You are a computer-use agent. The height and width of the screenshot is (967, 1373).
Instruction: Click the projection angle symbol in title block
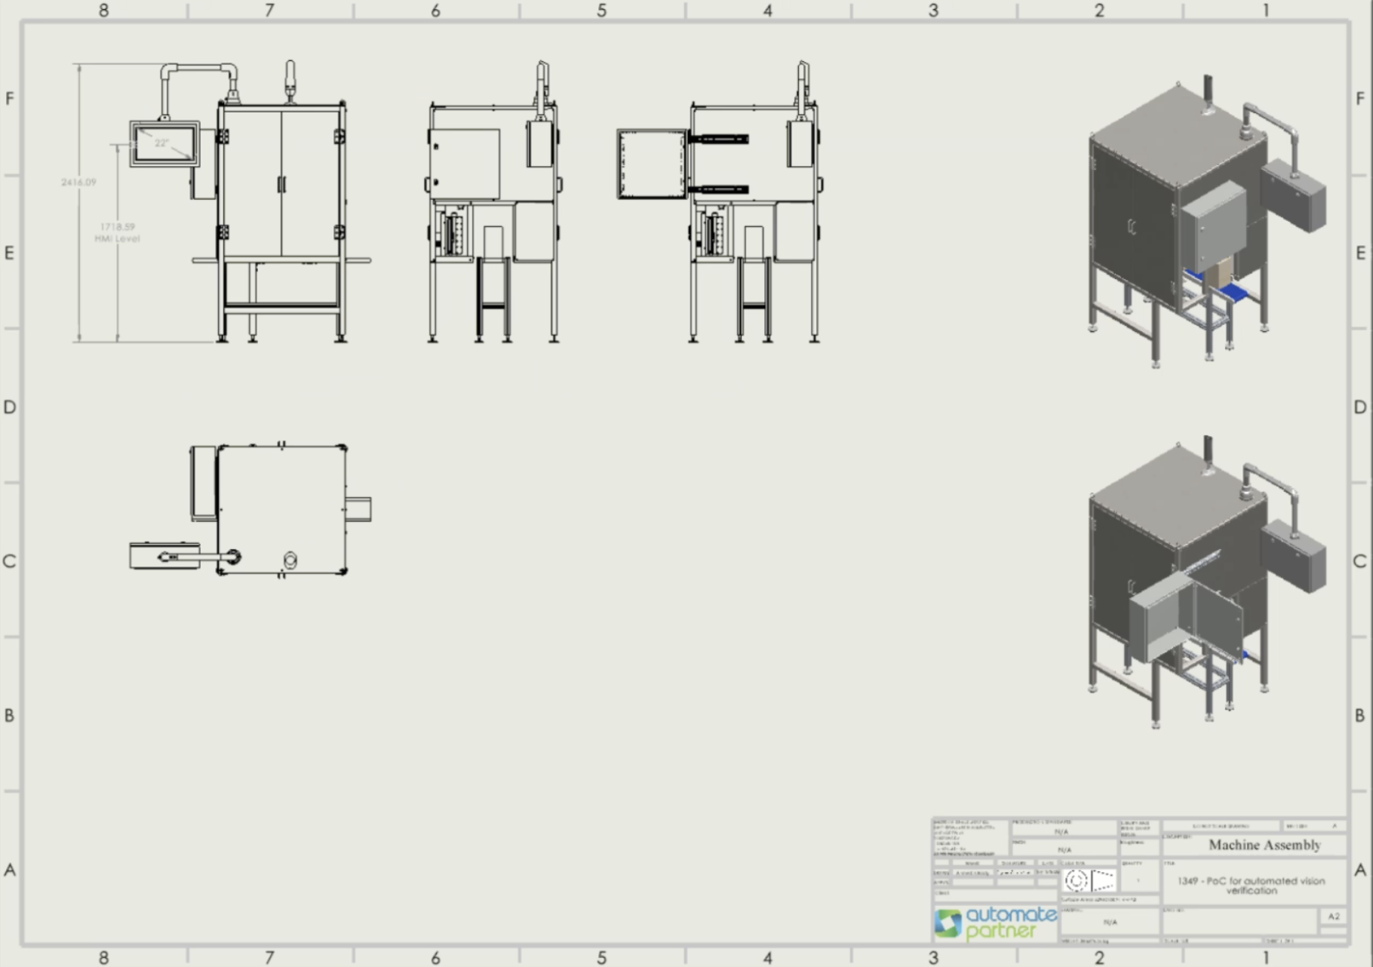click(1090, 880)
